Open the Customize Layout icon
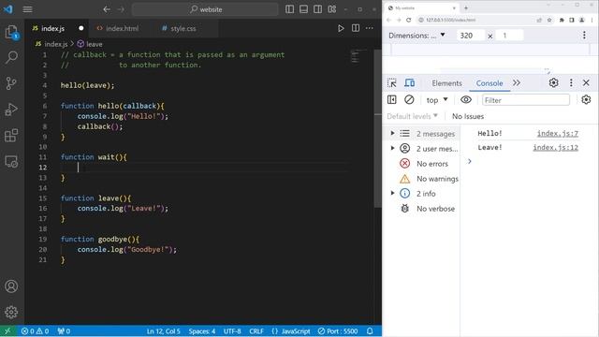This screenshot has width=599, height=337. point(332,9)
